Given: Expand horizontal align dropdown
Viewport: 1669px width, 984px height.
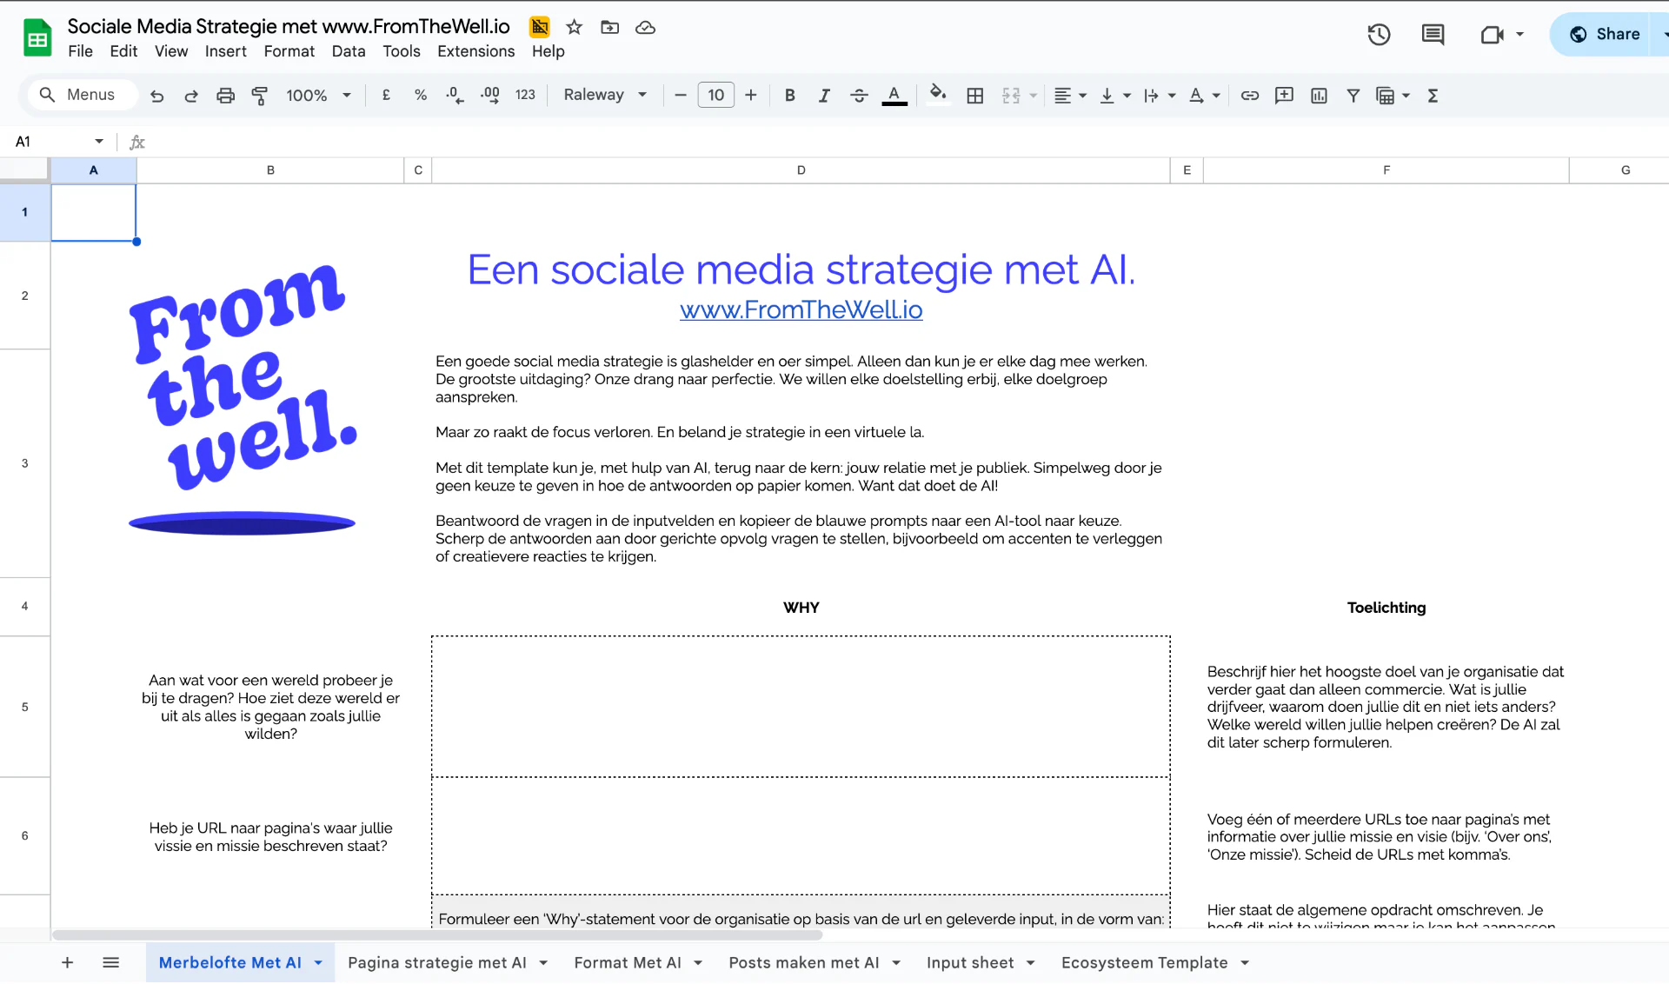Looking at the screenshot, I should 1082,96.
